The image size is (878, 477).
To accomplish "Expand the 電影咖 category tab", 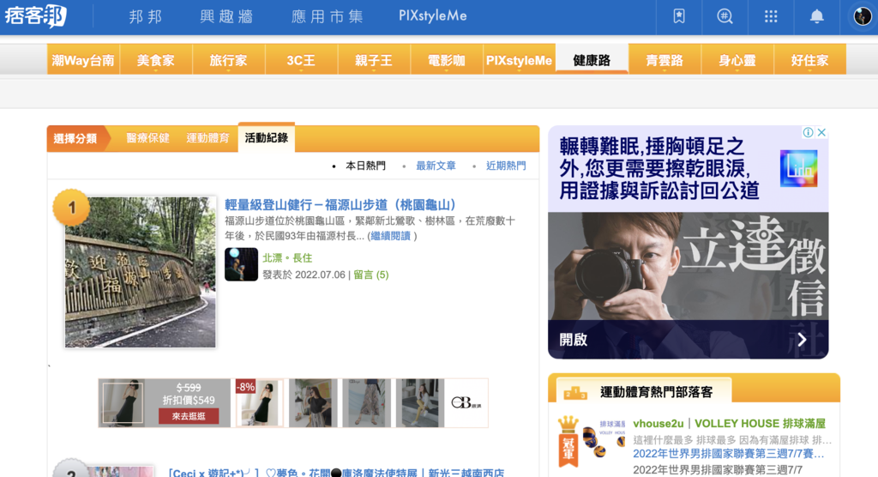I will tap(446, 59).
